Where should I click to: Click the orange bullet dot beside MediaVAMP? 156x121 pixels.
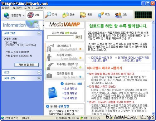tap(80, 49)
